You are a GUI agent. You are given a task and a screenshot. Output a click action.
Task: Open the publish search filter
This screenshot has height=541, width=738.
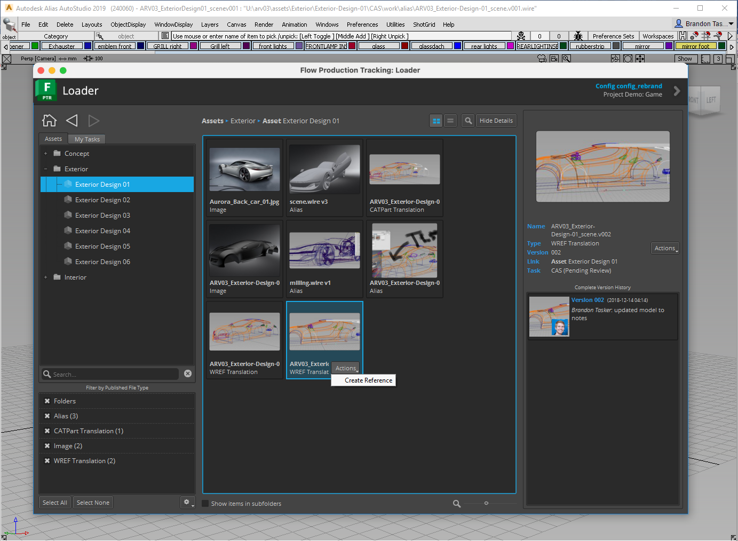point(468,121)
